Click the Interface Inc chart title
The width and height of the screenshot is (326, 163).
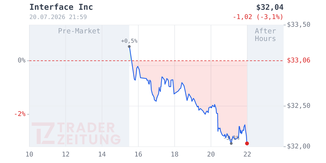61,7
